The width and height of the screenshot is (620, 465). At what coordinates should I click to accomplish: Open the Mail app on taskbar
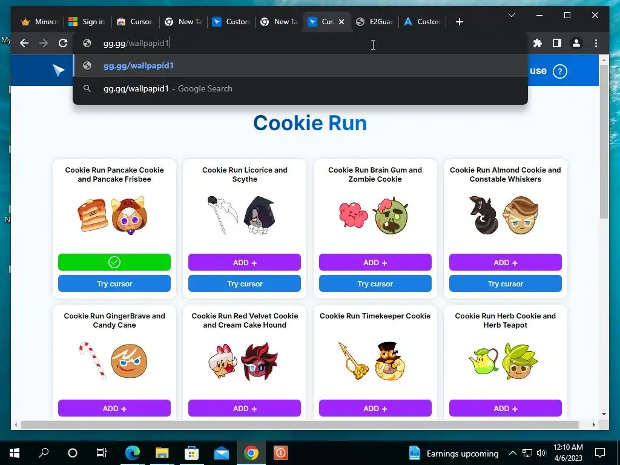pyautogui.click(x=222, y=453)
